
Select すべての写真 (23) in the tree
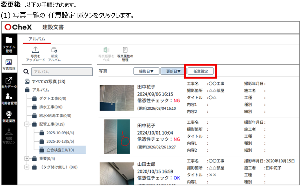click(x=48, y=81)
